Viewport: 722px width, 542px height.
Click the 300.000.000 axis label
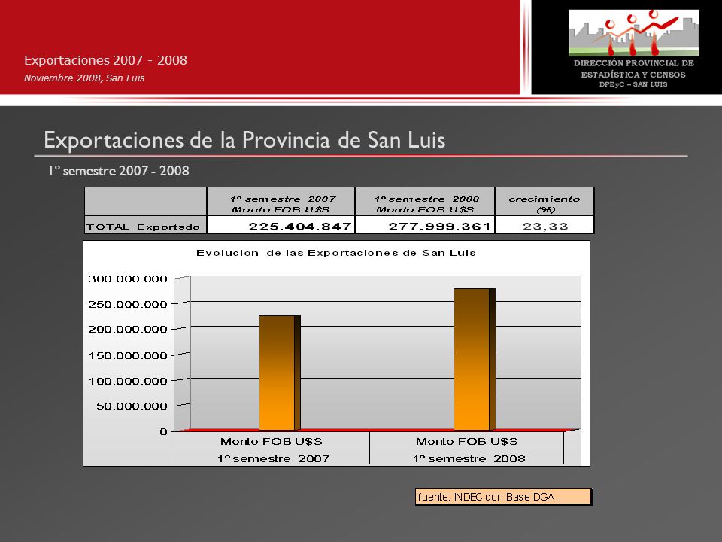pos(128,279)
